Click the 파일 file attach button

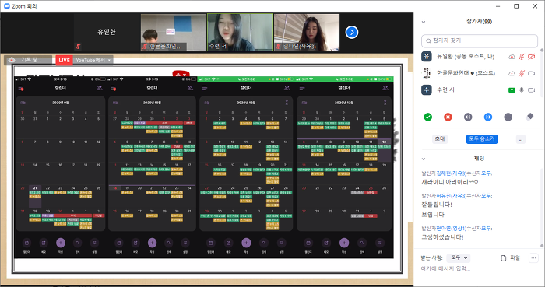510,258
